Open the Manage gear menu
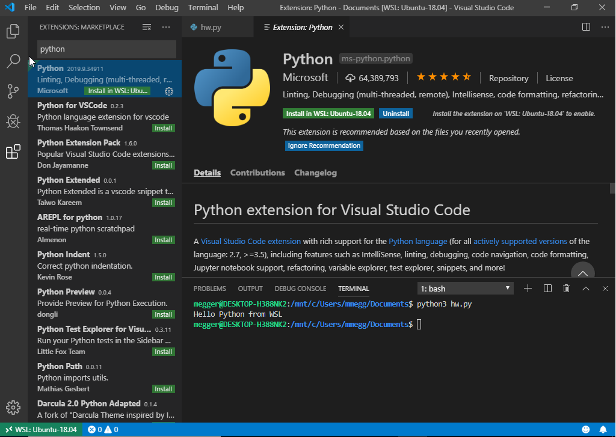Image resolution: width=616 pixels, height=437 pixels. click(13, 407)
